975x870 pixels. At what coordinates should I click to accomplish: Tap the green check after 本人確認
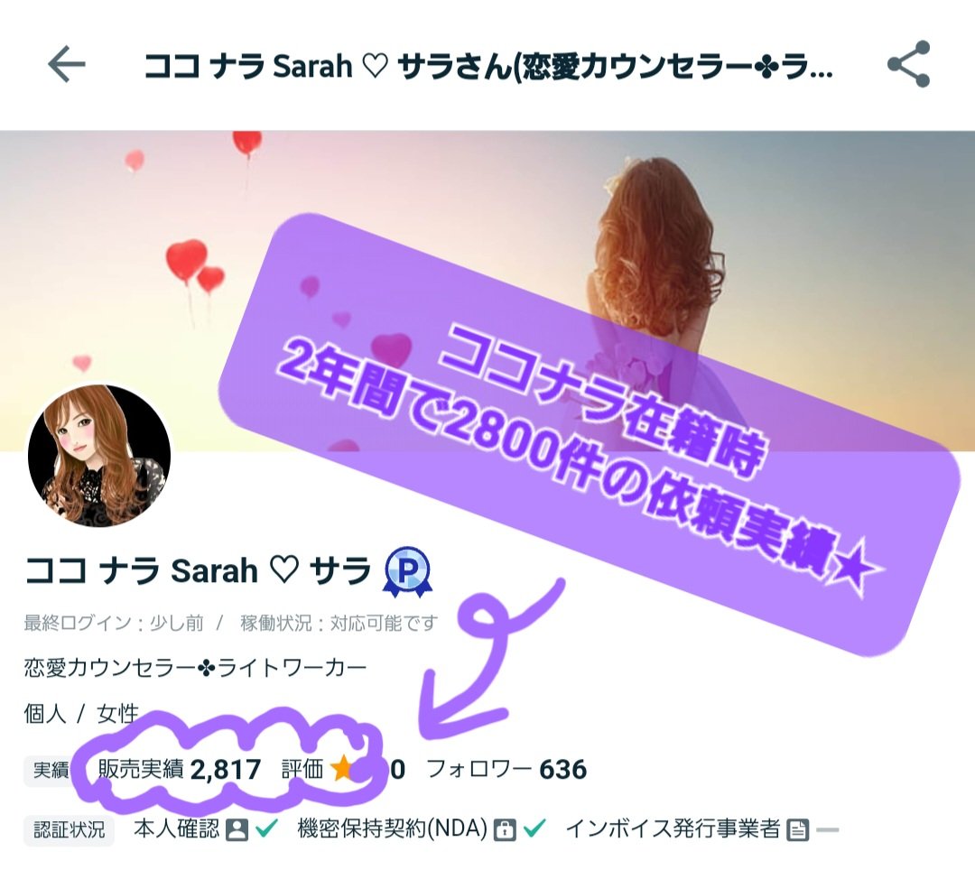pyautogui.click(x=267, y=828)
